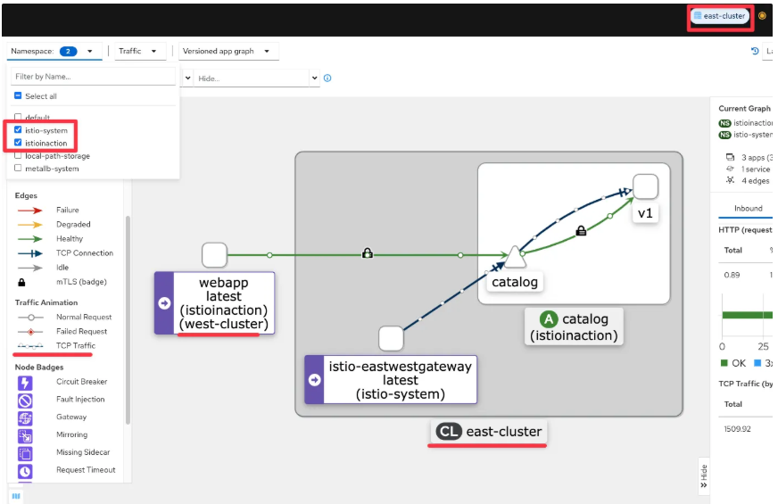Click the arrow icon on webapp label
This screenshot has height=504, width=778.
point(164,303)
